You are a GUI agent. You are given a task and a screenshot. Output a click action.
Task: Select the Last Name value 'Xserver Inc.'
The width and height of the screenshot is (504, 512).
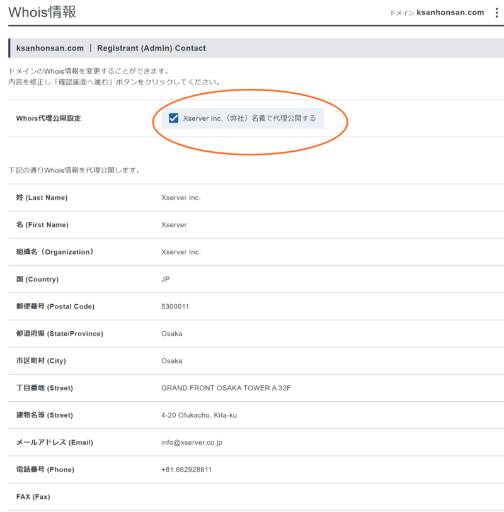[181, 198]
